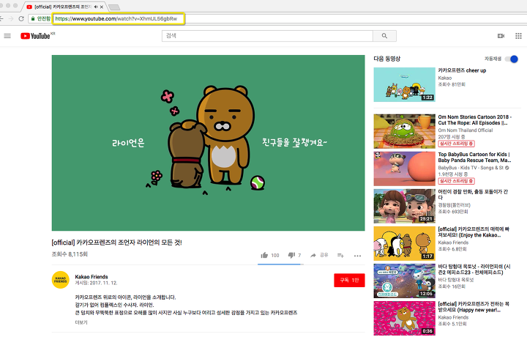Mute the tab via speaker icon
The height and width of the screenshot is (337, 527).
(x=96, y=7)
